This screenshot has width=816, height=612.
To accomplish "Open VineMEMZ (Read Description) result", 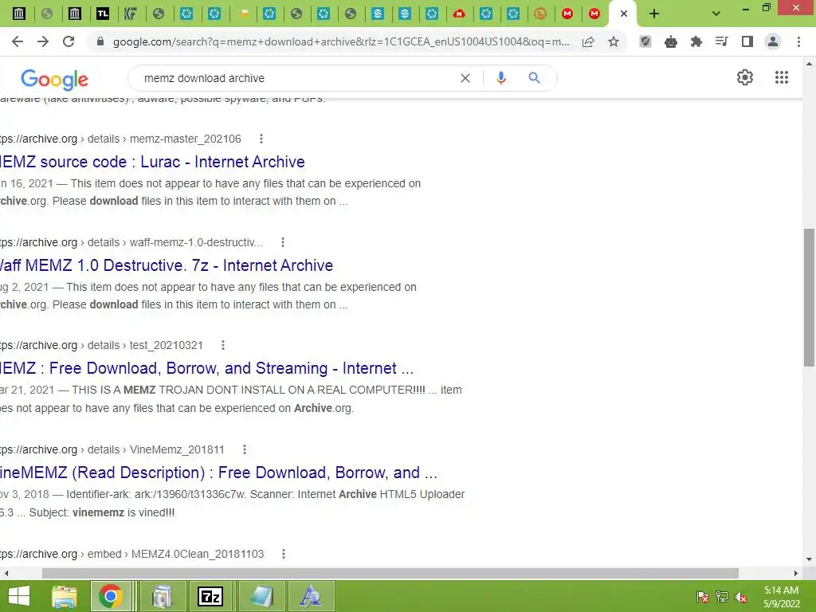I will (x=218, y=473).
